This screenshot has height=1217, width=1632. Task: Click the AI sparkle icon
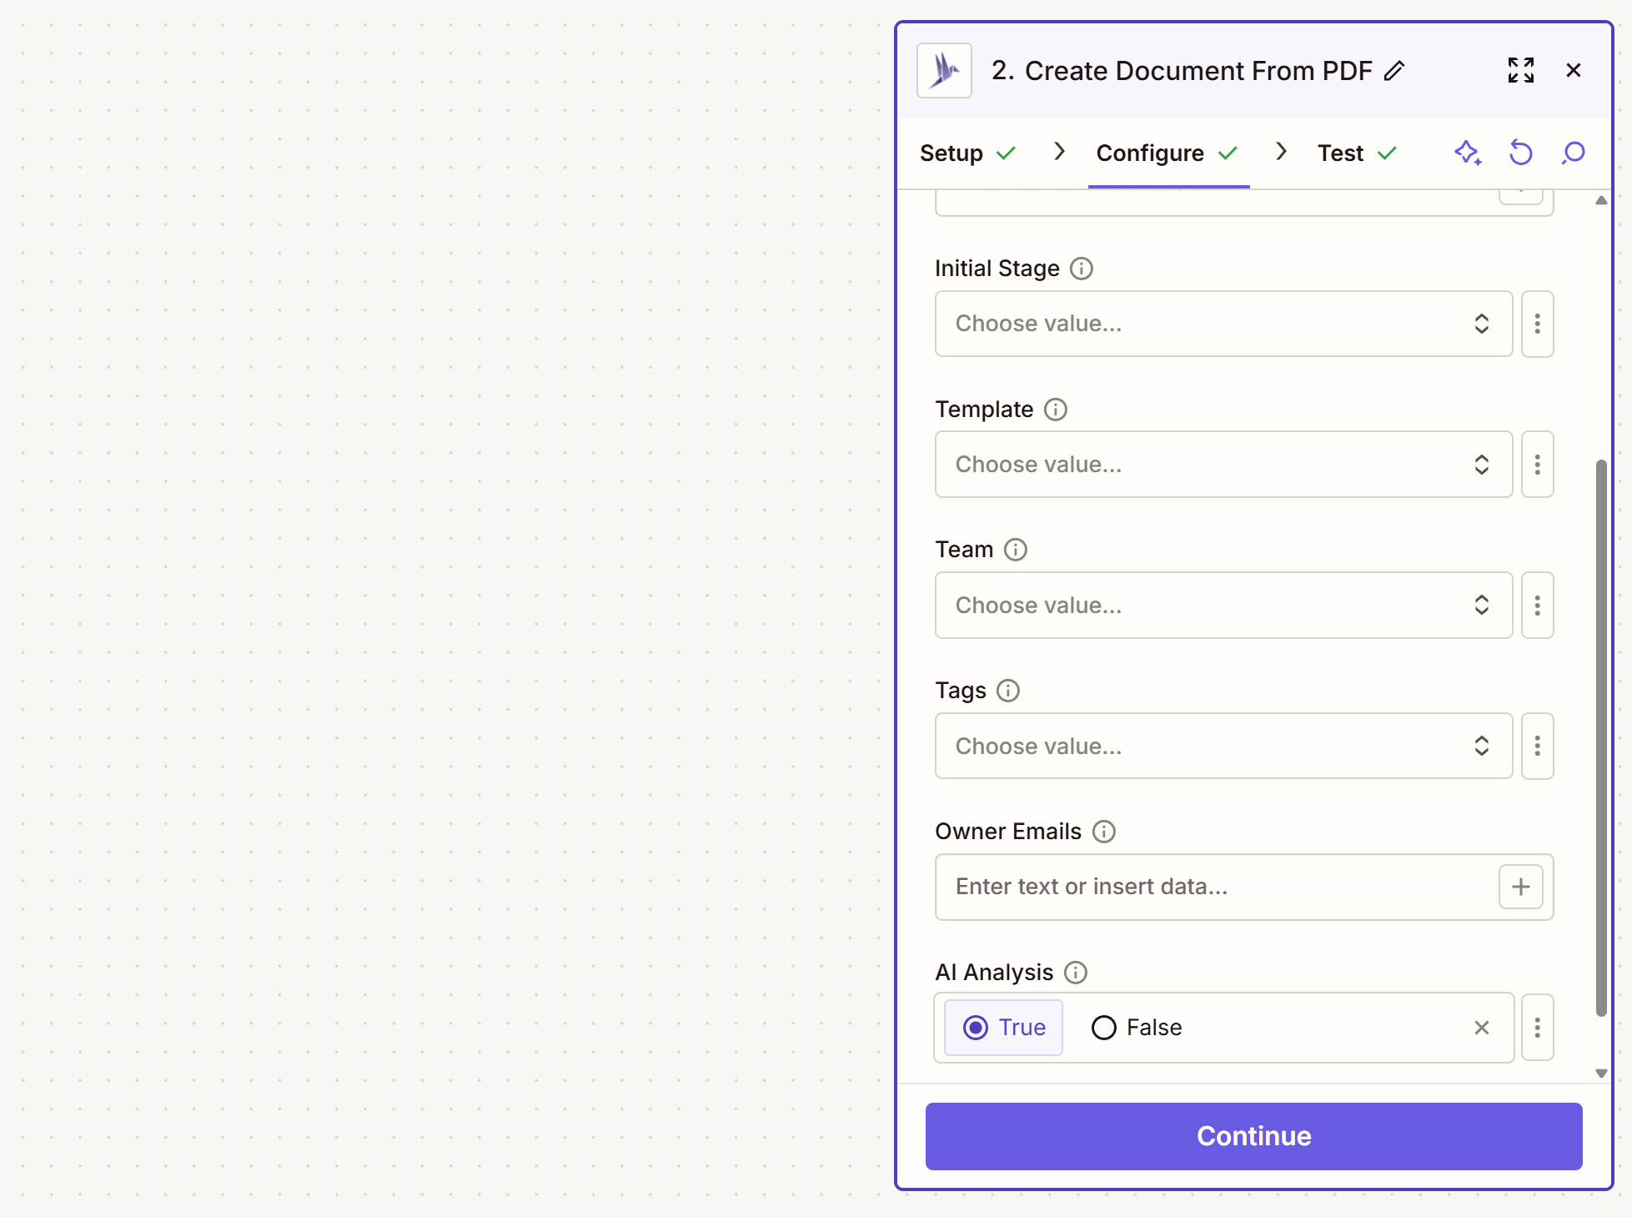(x=1467, y=153)
